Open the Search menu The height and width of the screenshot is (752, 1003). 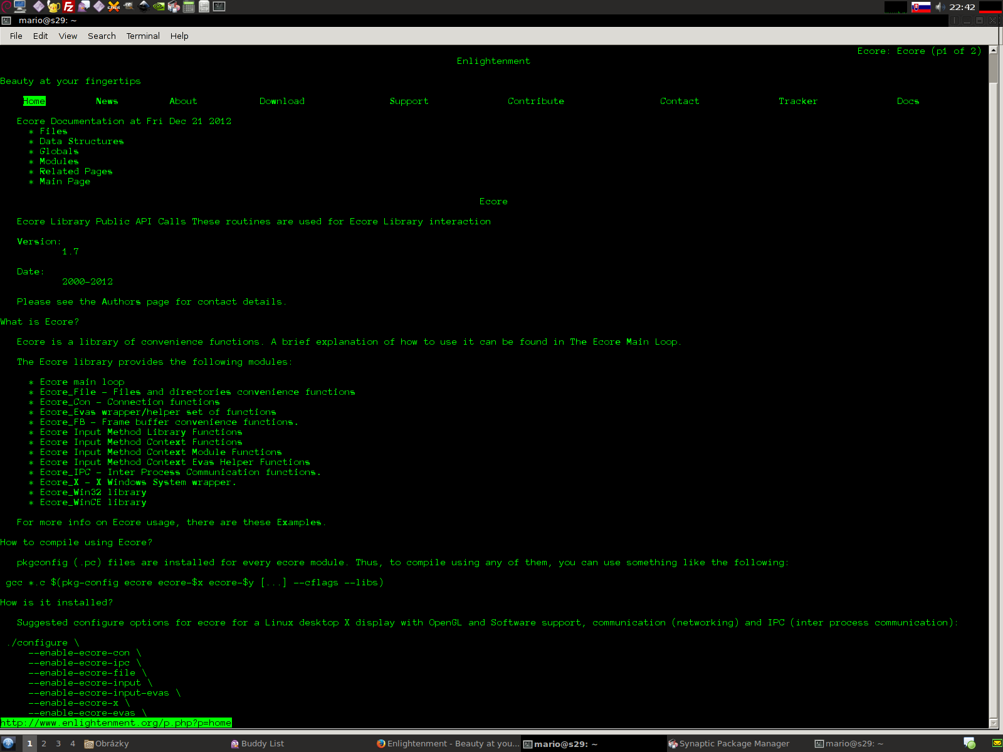pyautogui.click(x=102, y=36)
